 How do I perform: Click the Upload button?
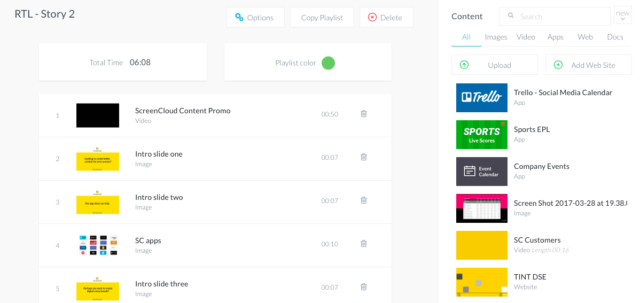coord(494,65)
